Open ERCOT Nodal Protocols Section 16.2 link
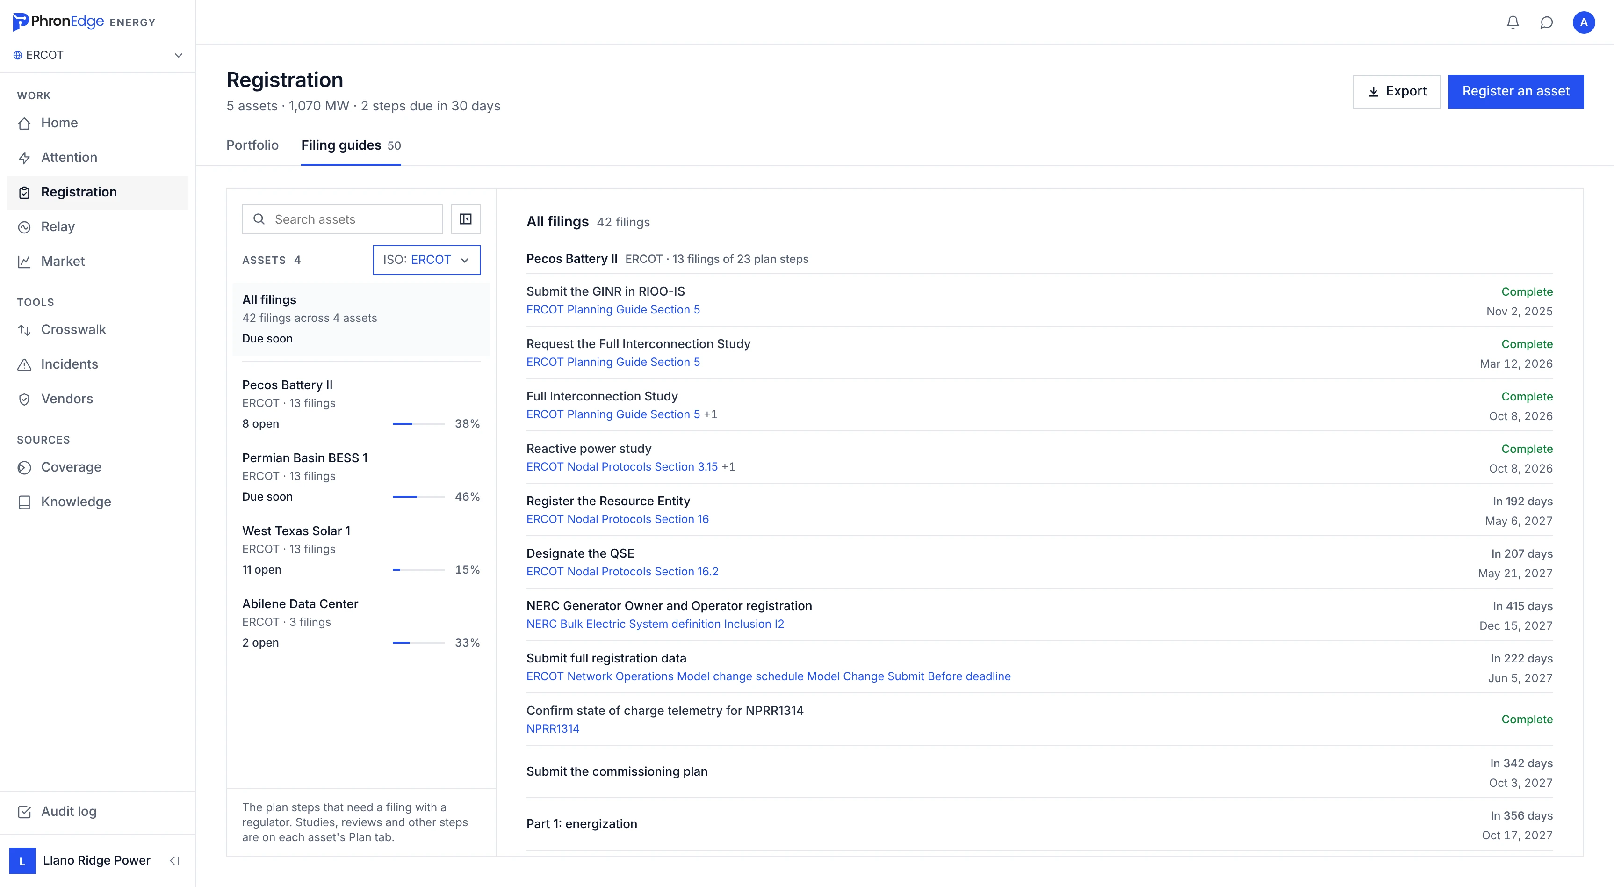Image resolution: width=1614 pixels, height=887 pixels. 622,572
